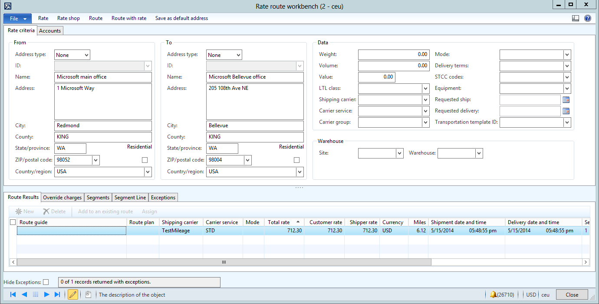Go to the first record in navigation bar
599x304 pixels.
tap(13, 294)
